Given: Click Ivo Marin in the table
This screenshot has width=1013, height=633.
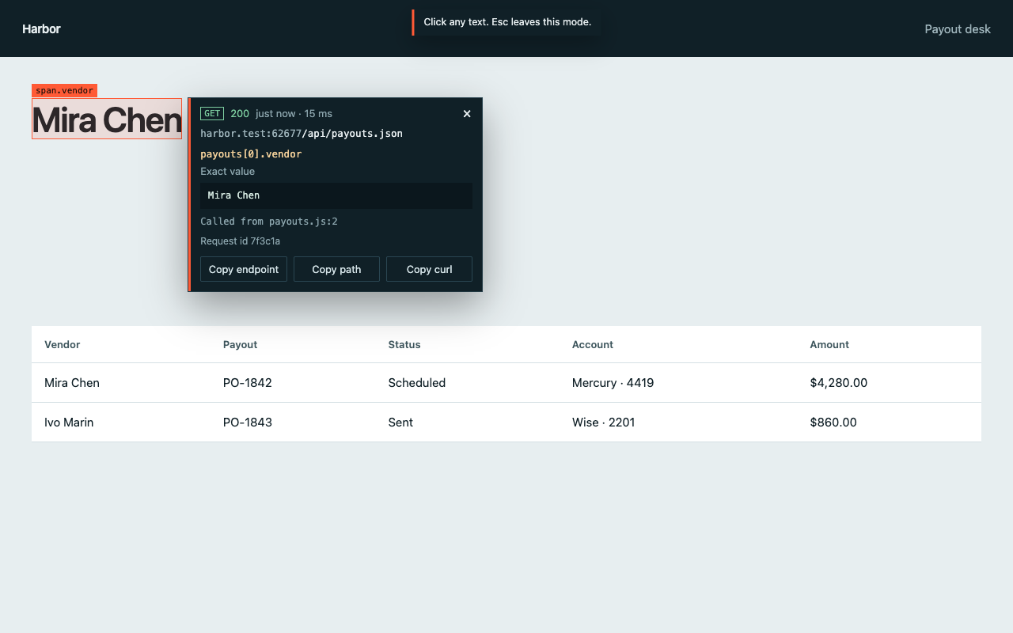Looking at the screenshot, I should (69, 423).
